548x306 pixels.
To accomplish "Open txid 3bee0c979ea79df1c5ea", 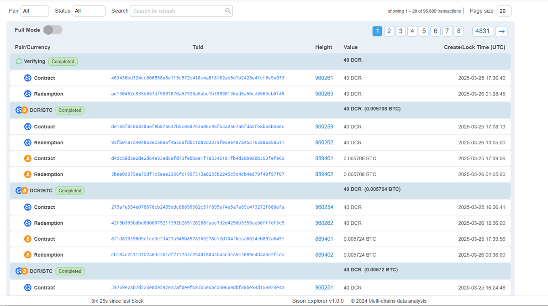I will click(198, 174).
